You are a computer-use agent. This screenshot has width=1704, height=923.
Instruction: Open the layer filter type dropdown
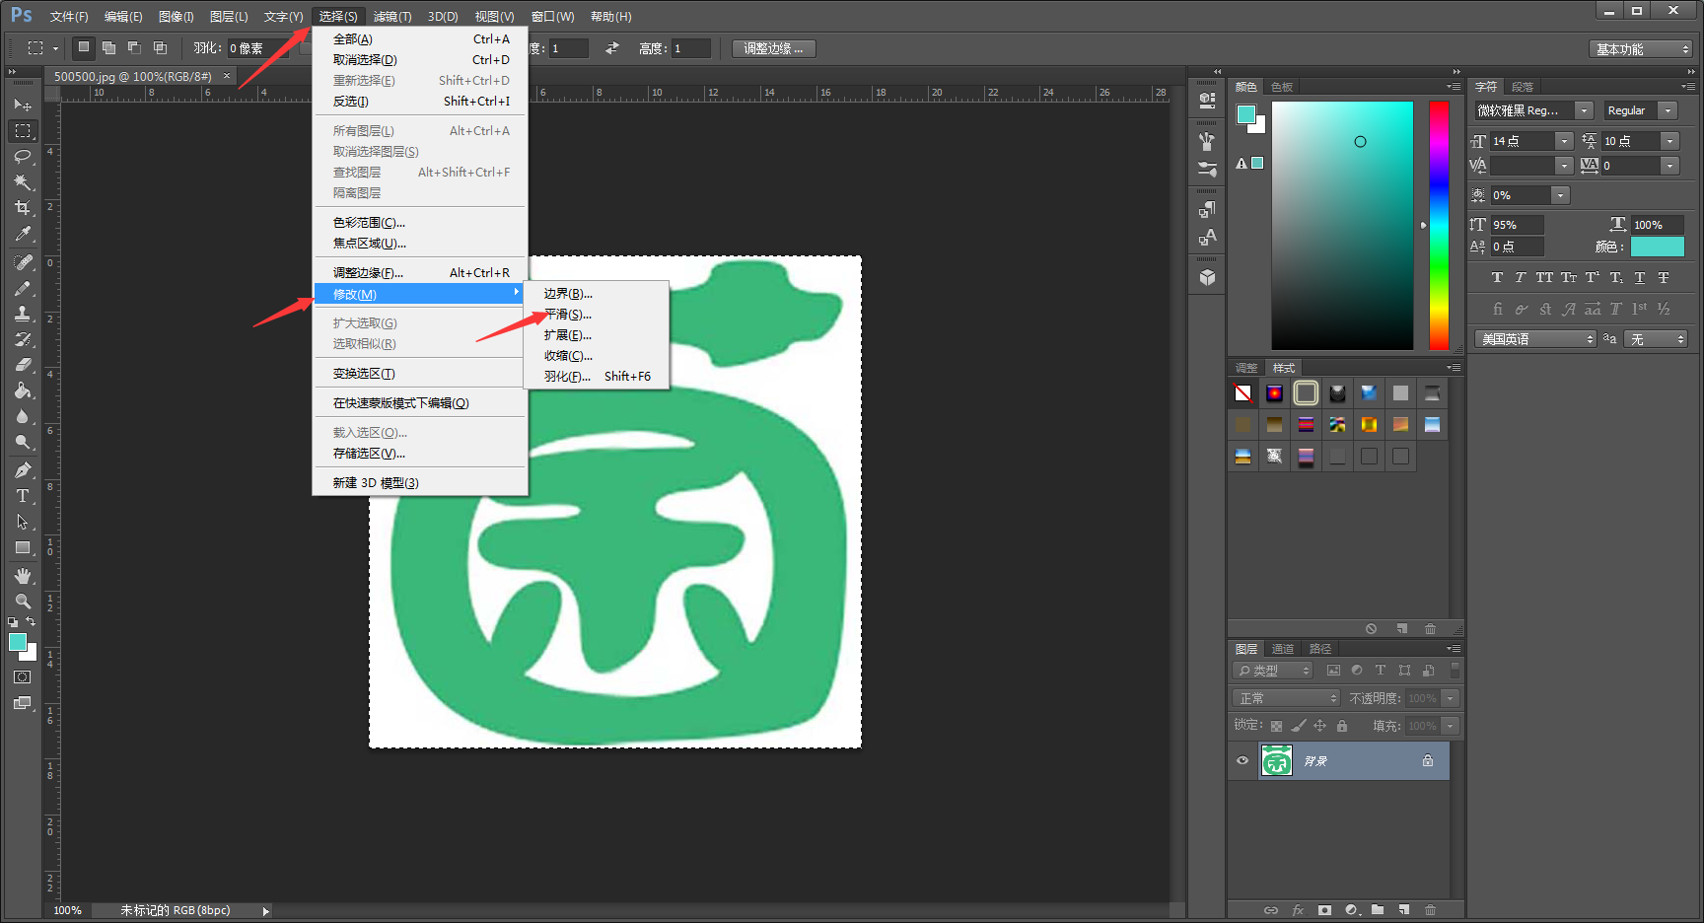point(1273,671)
